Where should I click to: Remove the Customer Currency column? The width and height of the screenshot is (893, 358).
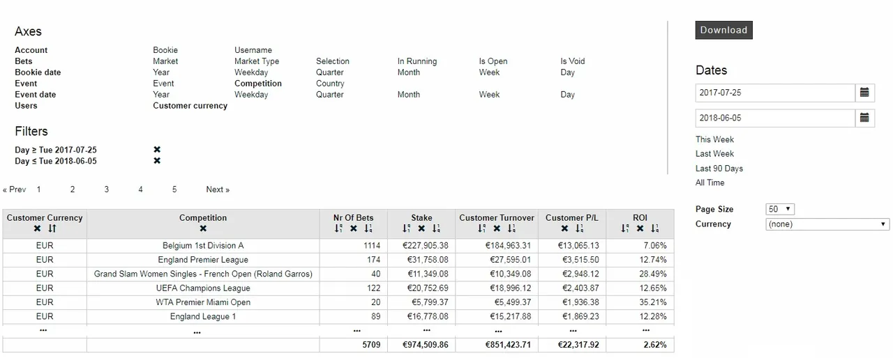[x=38, y=228]
